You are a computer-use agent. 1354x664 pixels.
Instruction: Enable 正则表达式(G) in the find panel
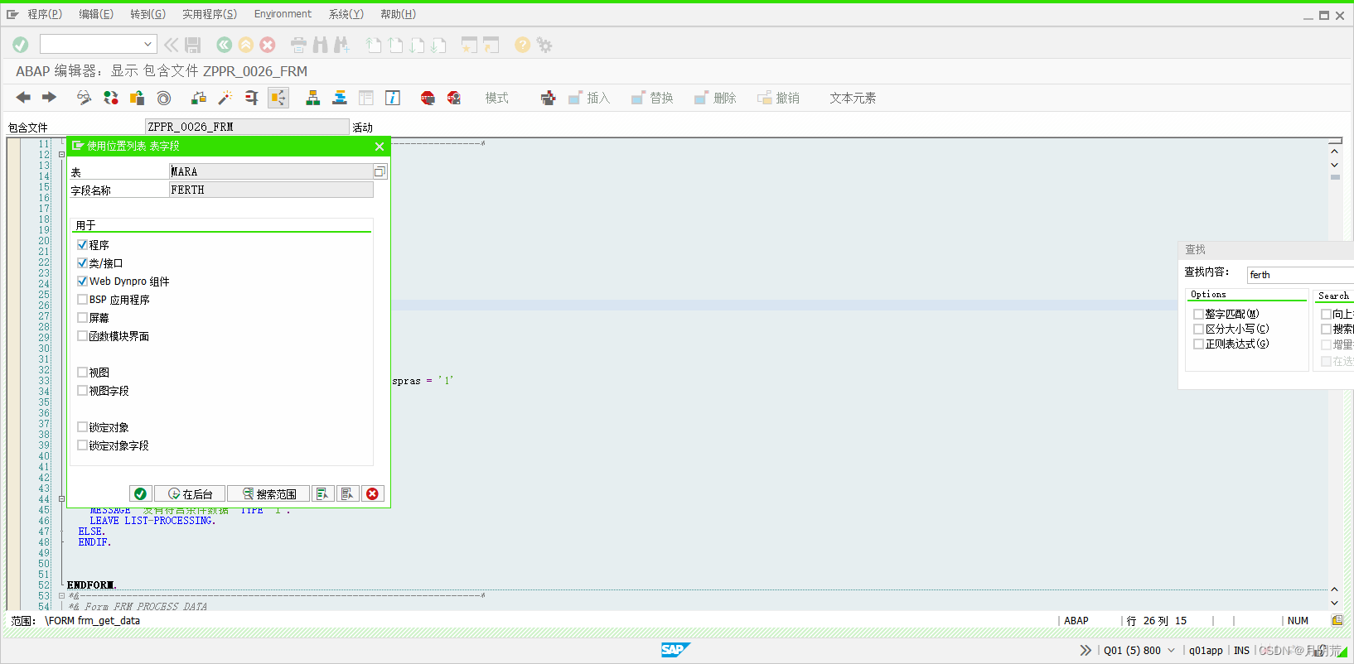pyautogui.click(x=1198, y=344)
